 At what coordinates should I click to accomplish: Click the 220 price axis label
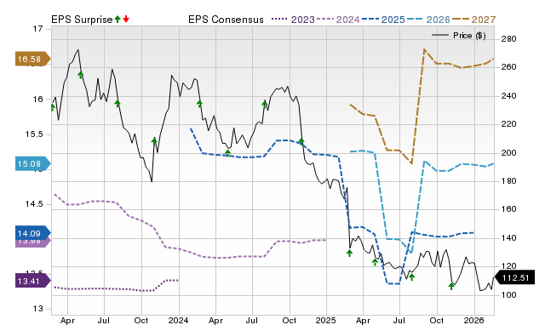[x=509, y=124]
